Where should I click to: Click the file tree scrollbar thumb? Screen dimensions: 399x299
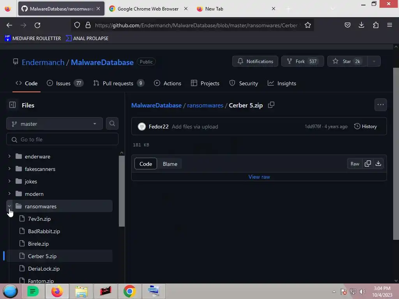(x=122, y=191)
